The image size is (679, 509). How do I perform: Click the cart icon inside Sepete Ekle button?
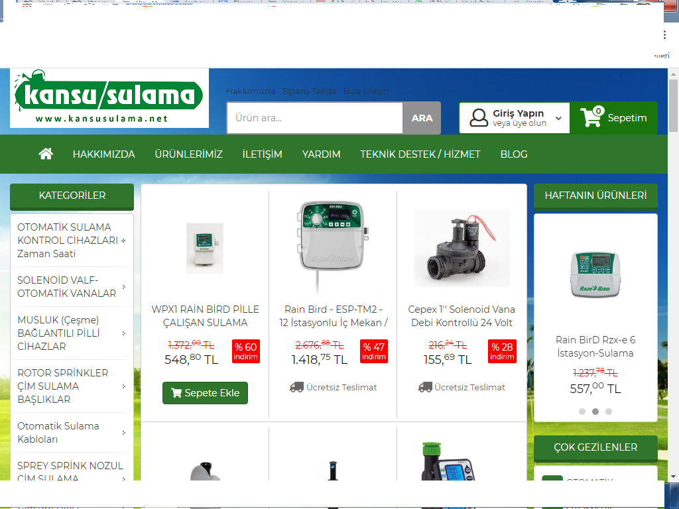tap(176, 392)
